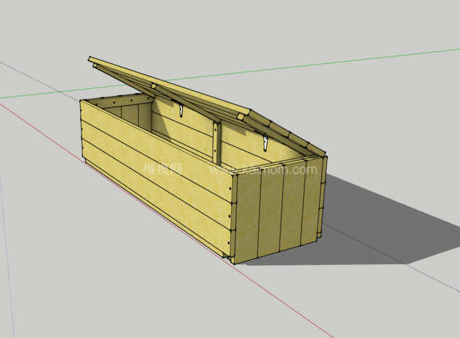Click the bottom front corner foot of box
The height and width of the screenshot is (338, 460).
[x=229, y=259]
